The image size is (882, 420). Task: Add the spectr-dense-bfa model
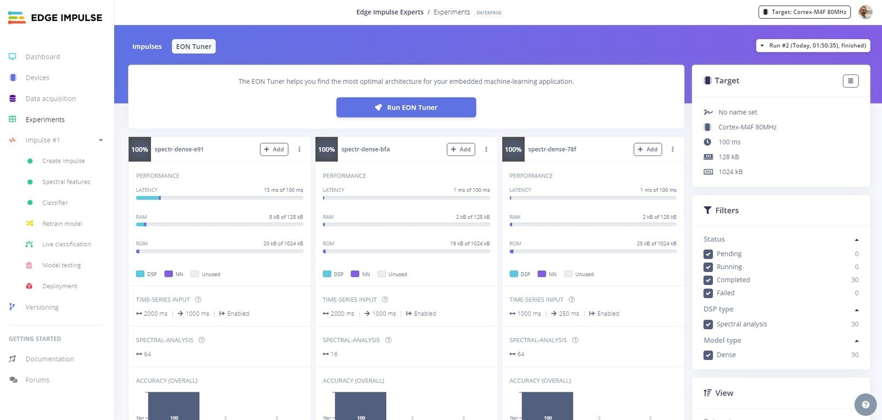click(461, 149)
